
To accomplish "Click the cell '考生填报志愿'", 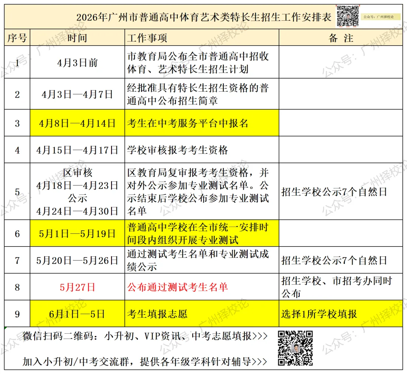I will (202, 314).
